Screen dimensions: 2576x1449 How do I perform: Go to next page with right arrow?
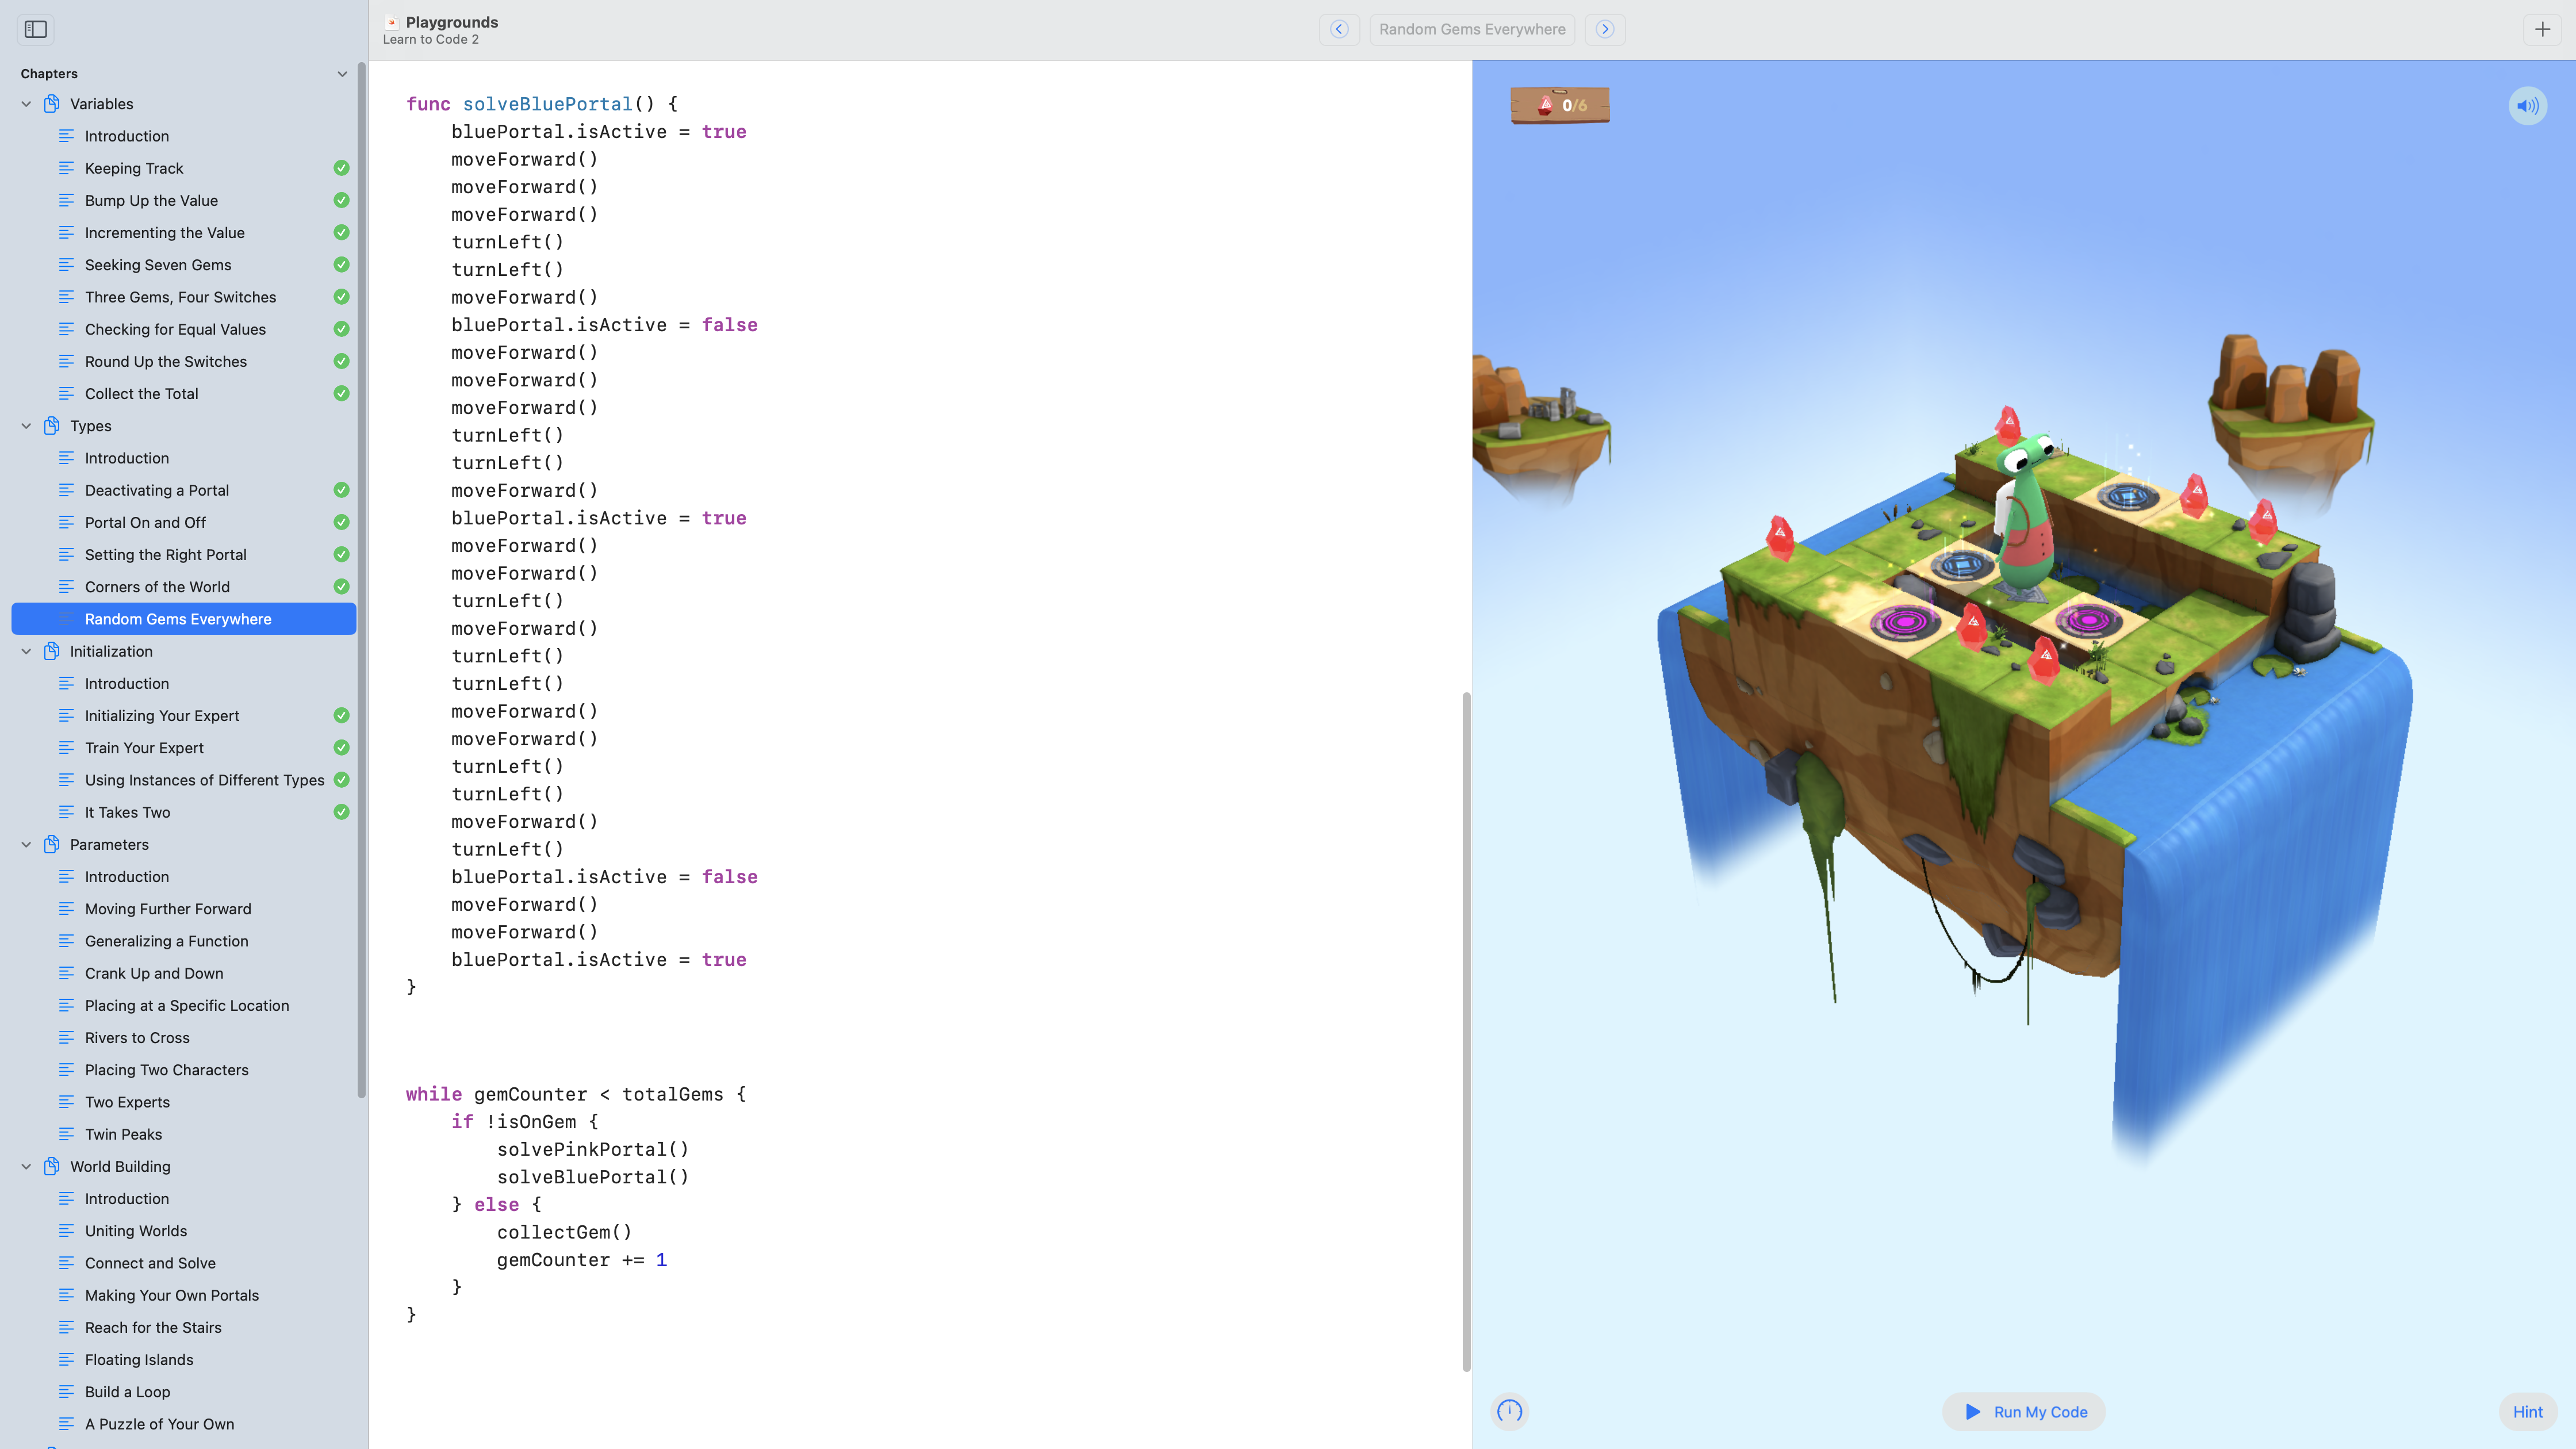click(1605, 29)
